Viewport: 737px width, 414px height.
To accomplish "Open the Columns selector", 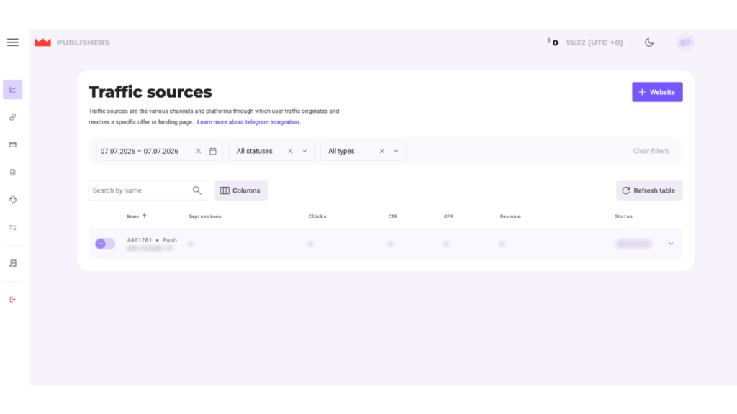I will click(241, 190).
